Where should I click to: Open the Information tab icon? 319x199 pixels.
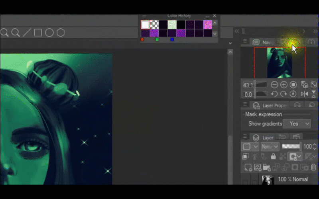pyautogui.click(x=311, y=42)
